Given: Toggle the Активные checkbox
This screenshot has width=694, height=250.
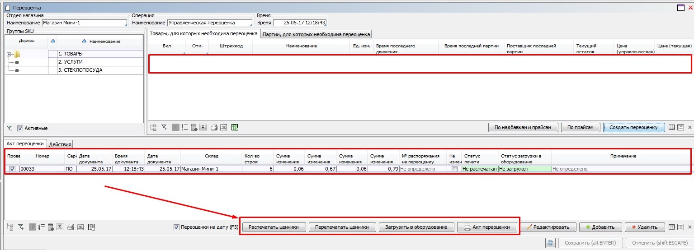Looking at the screenshot, I should [x=20, y=128].
